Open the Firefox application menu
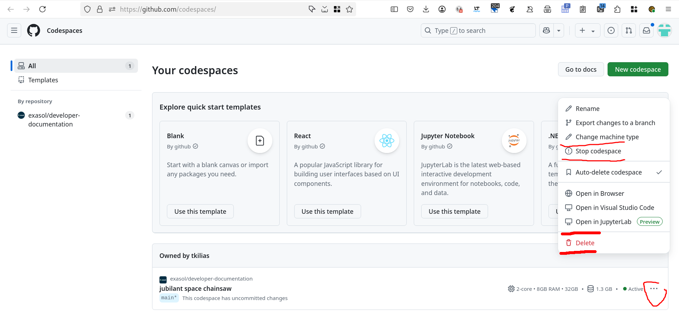 pyautogui.click(x=668, y=9)
